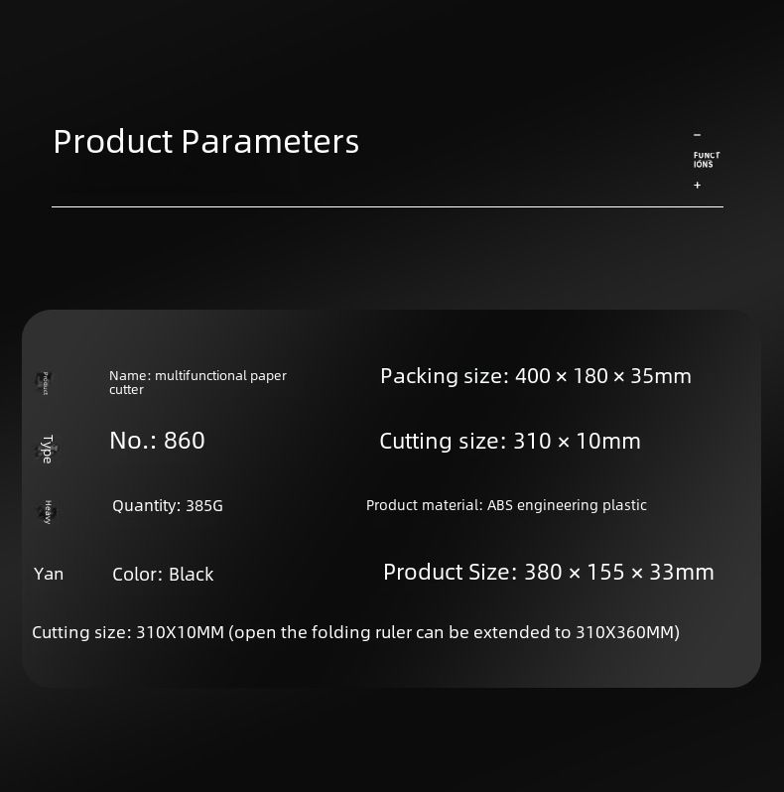The height and width of the screenshot is (792, 784).
Task: Click the Product Parameters heading
Action: 205,141
